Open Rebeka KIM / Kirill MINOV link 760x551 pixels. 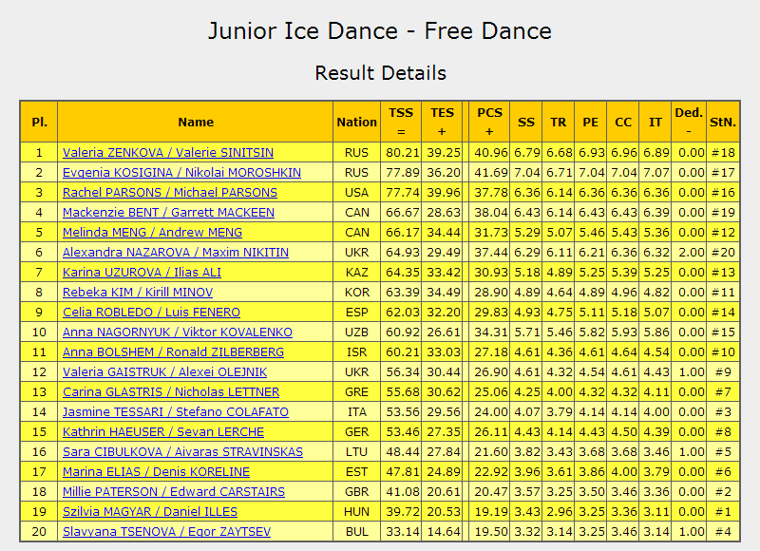point(138,293)
